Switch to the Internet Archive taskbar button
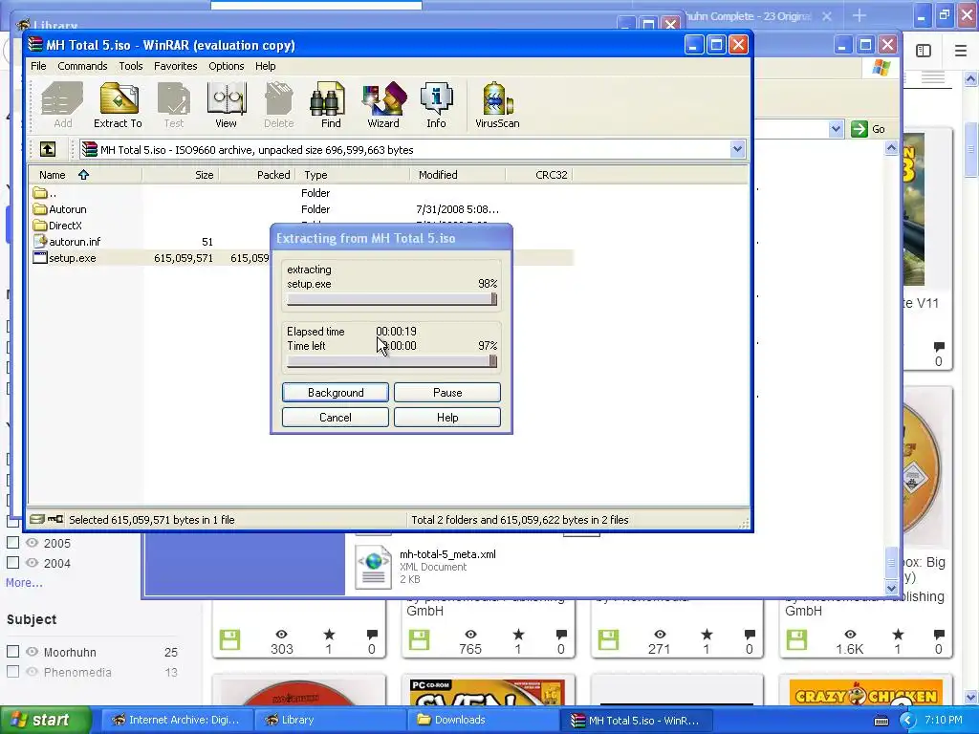Screen dimensions: 979x734 click(x=177, y=720)
